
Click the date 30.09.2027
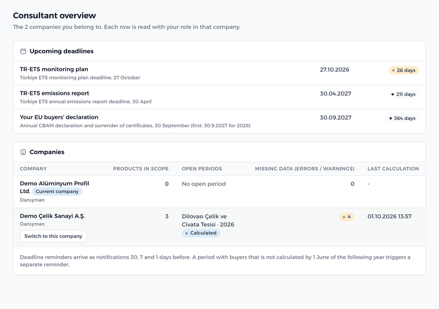point(335,117)
